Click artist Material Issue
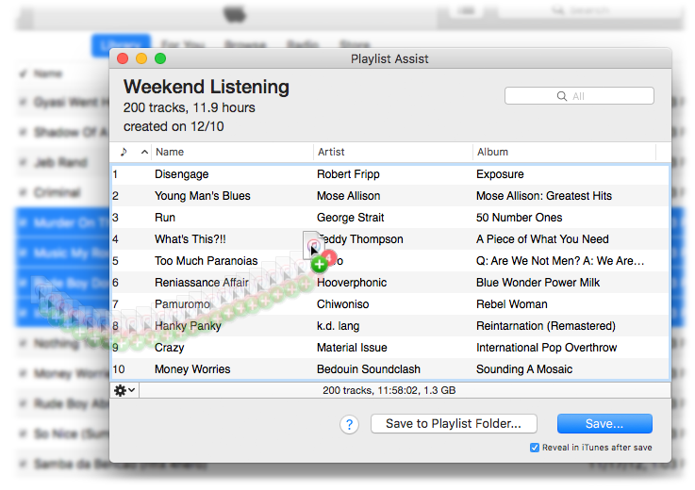This screenshot has height=490, width=695. pyautogui.click(x=352, y=348)
